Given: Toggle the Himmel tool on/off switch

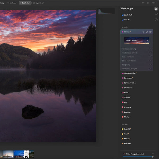Looking at the screenshot, I should point(151,32).
